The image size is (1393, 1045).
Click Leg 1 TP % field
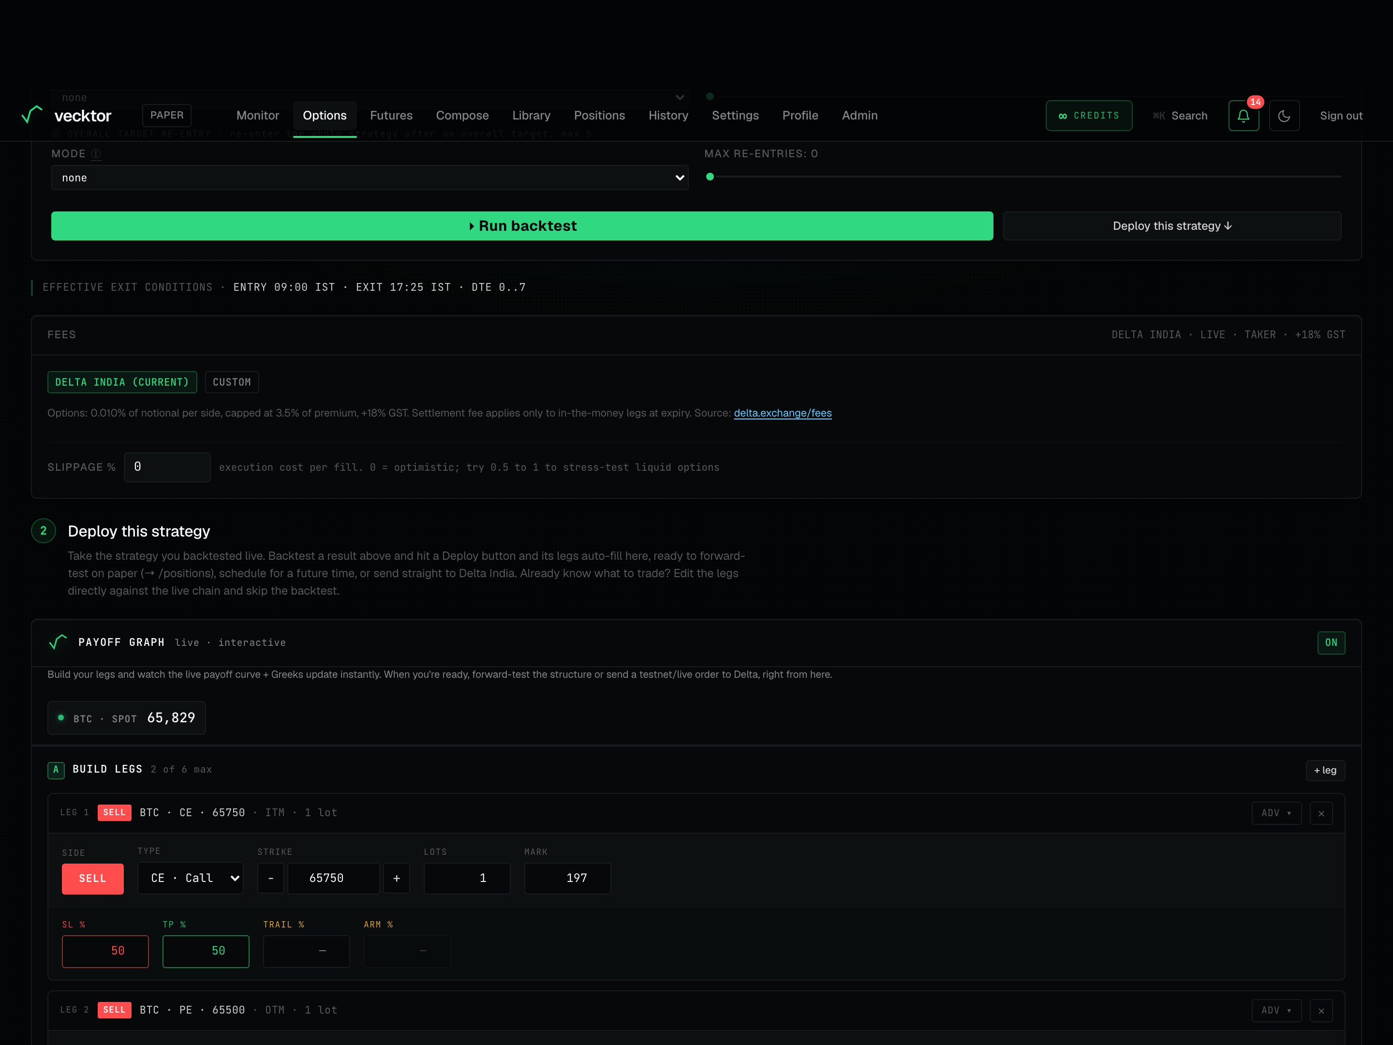coord(206,951)
